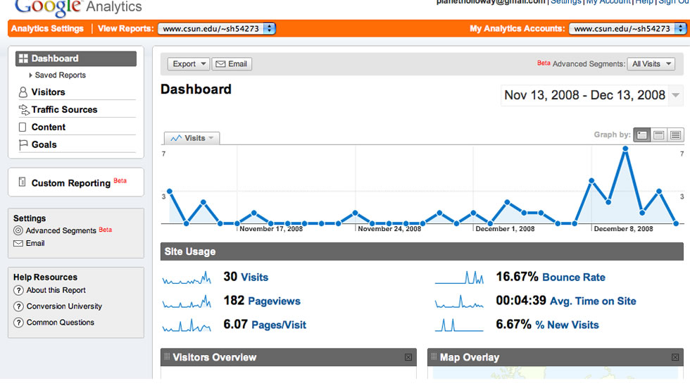Graph by month icon
This screenshot has width=690, height=386.
point(675,135)
